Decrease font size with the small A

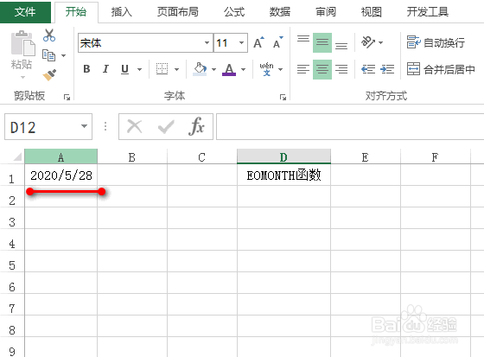pyautogui.click(x=277, y=42)
